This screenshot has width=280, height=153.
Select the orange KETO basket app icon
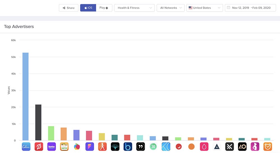pyautogui.click(x=64, y=147)
